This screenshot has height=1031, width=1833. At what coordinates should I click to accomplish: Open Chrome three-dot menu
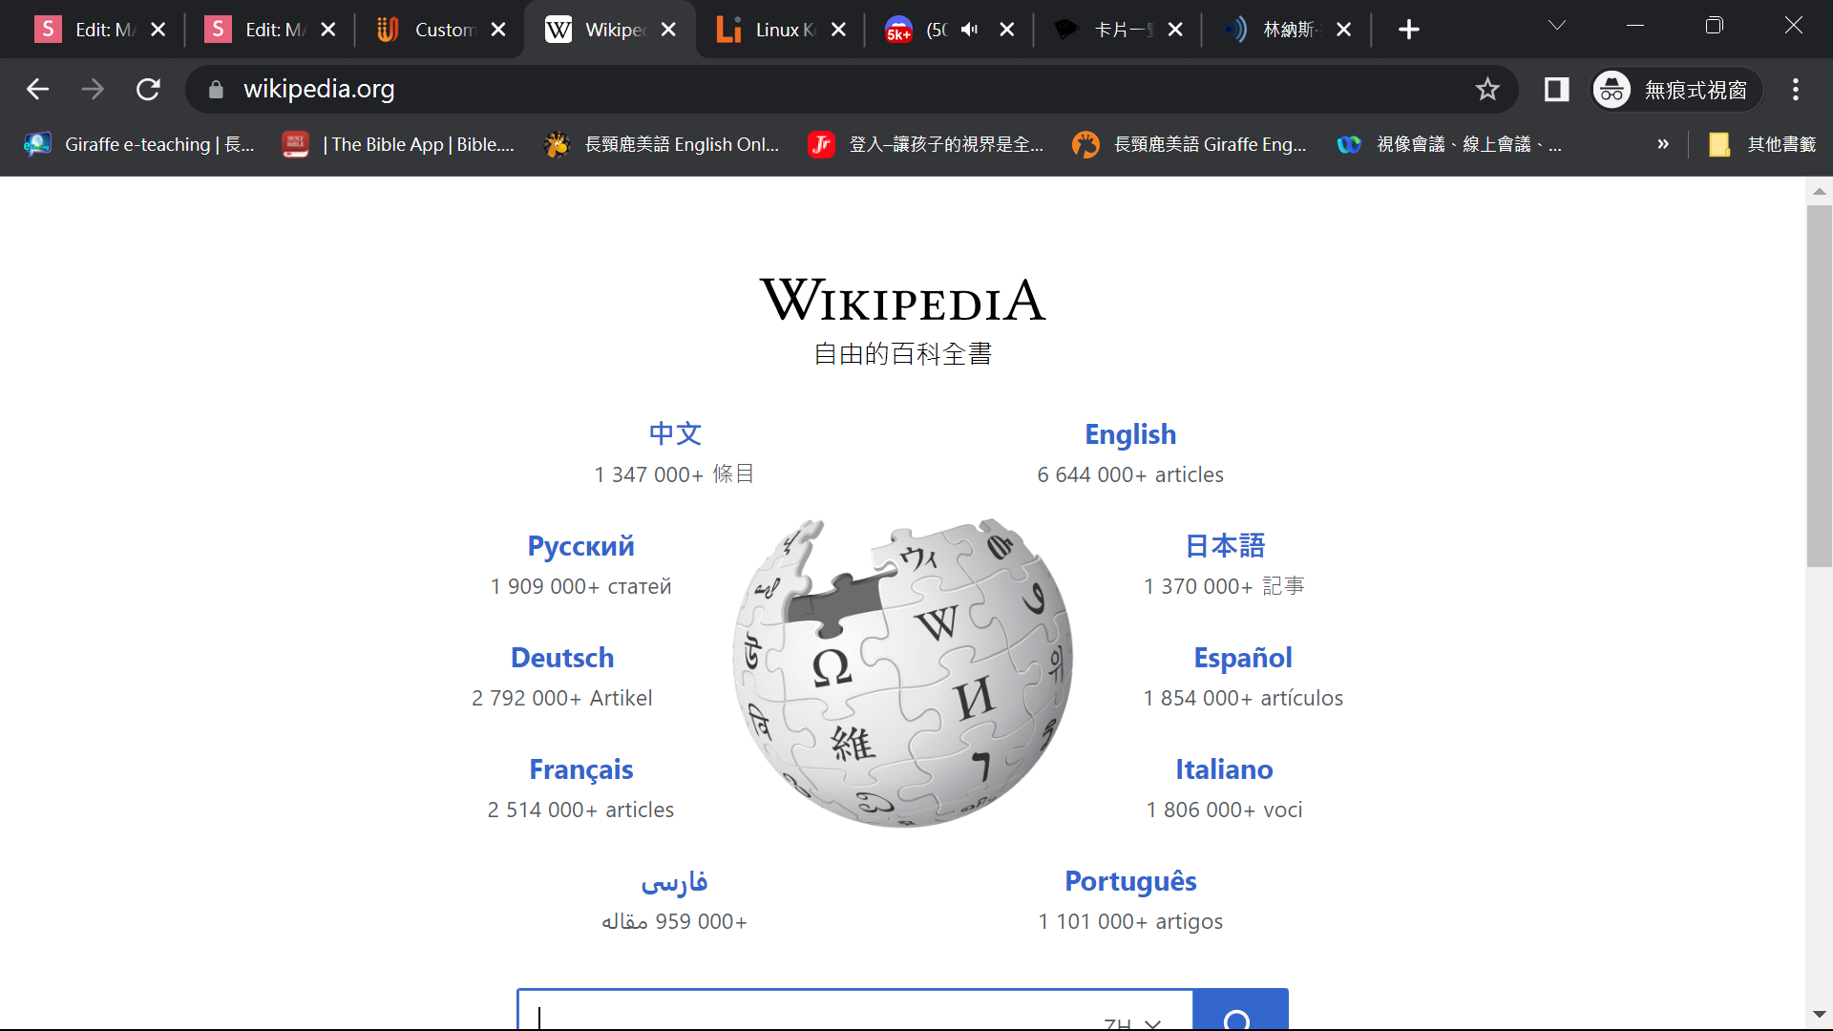[x=1796, y=90]
